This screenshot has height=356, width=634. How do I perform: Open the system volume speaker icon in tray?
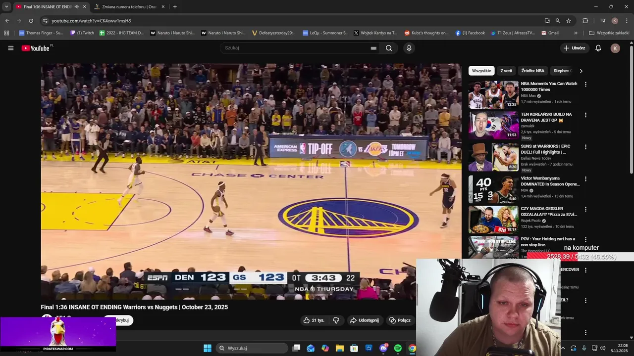[x=603, y=348]
